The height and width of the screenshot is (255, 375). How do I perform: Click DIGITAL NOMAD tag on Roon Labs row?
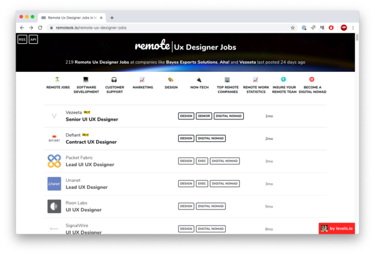click(211, 206)
